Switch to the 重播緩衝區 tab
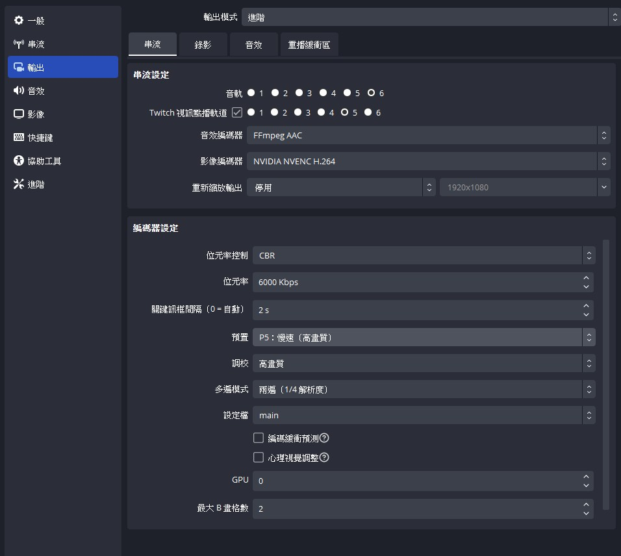Image resolution: width=621 pixels, height=556 pixels. click(x=309, y=44)
